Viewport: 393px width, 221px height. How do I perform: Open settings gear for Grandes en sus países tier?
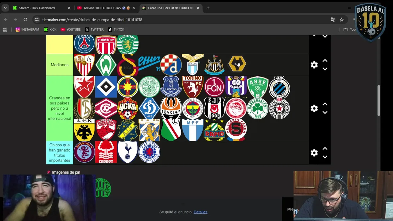(x=314, y=109)
